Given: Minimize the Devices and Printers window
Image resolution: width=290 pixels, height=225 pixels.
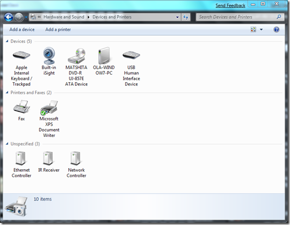Looking at the screenshot, I should click(253, 4).
